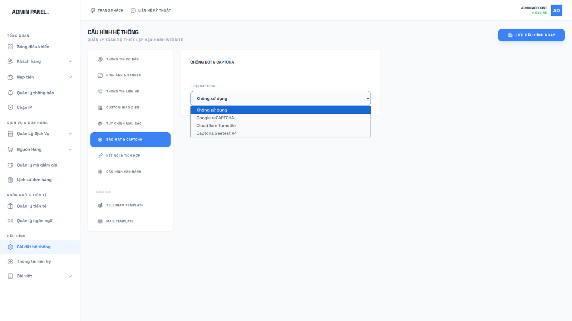Click the Quản lý thông báo bell icon
This screenshot has height=321, width=572.
pos(10,93)
